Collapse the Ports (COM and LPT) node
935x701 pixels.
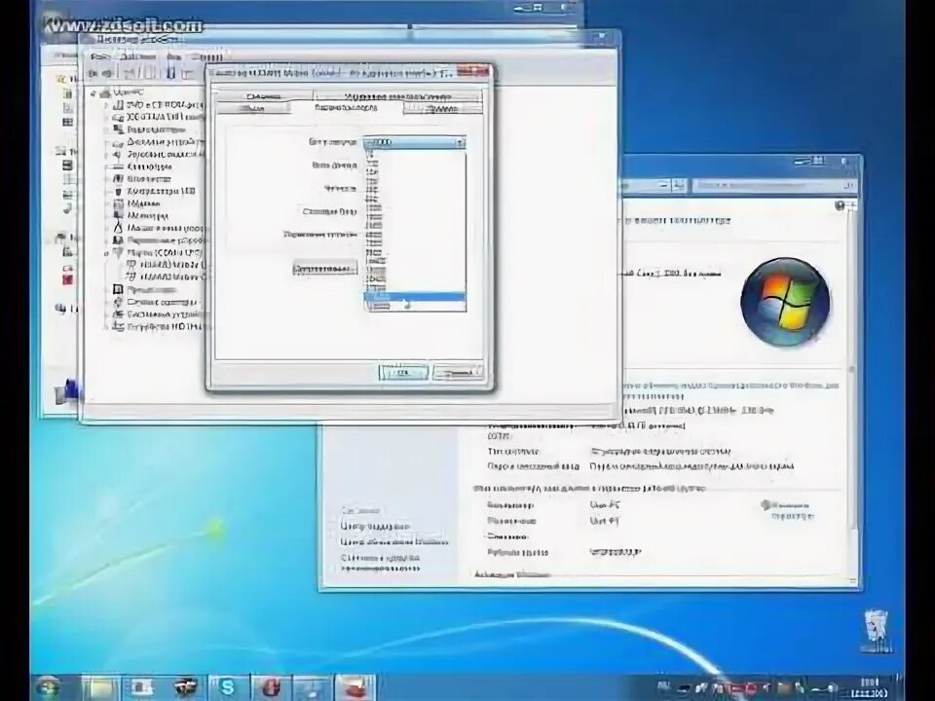107,253
